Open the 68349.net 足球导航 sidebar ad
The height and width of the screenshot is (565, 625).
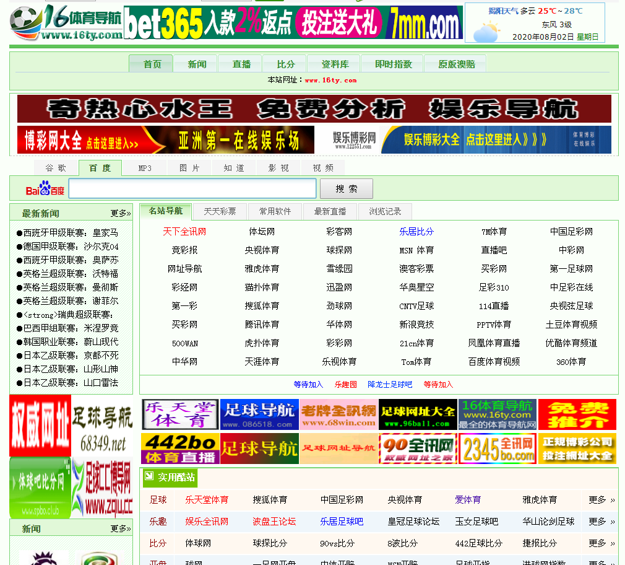[102, 426]
